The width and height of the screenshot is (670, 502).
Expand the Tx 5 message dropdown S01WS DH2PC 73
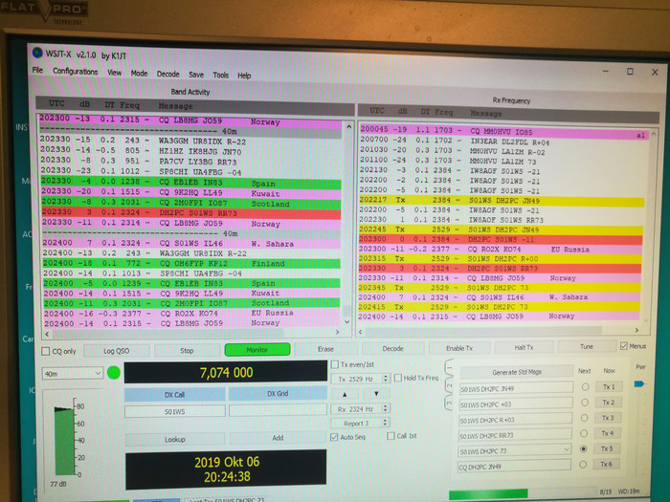[567, 449]
